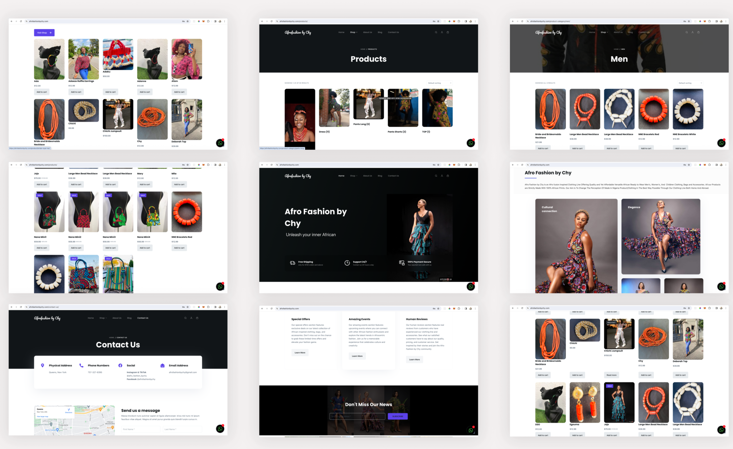Click the envelope icon beside Email Address

click(162, 365)
